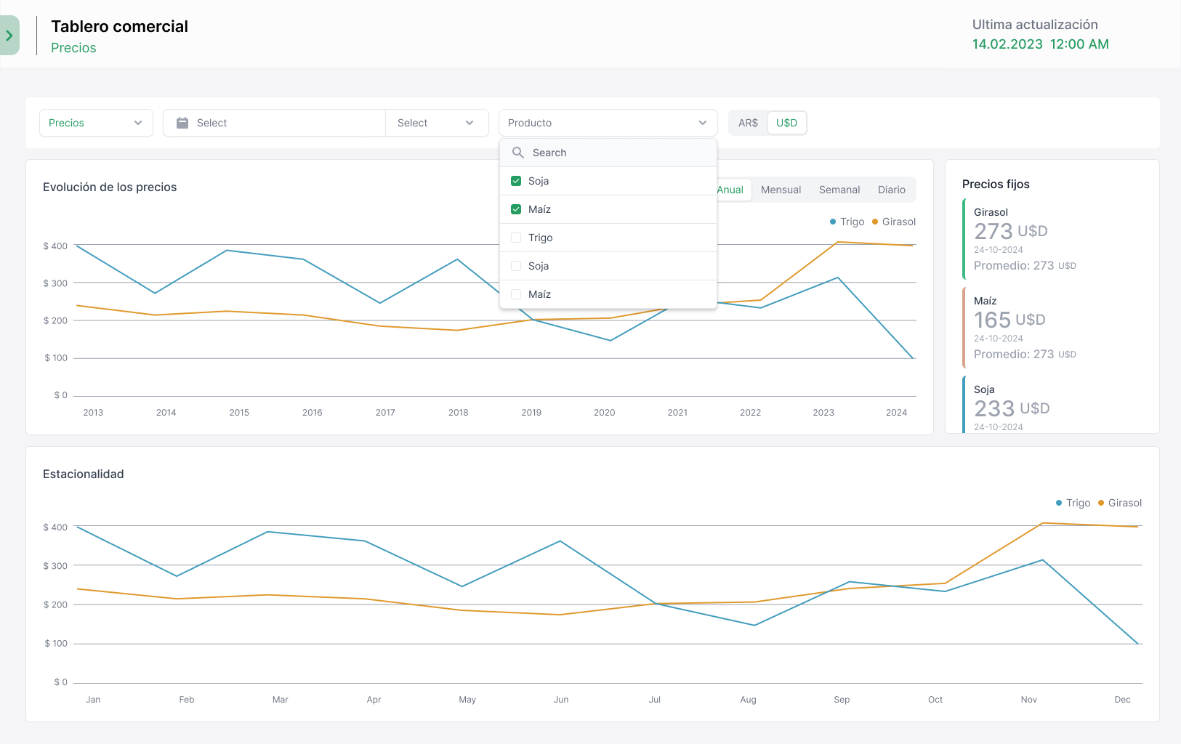
Task: Select AR$ currency button
Action: [748, 123]
